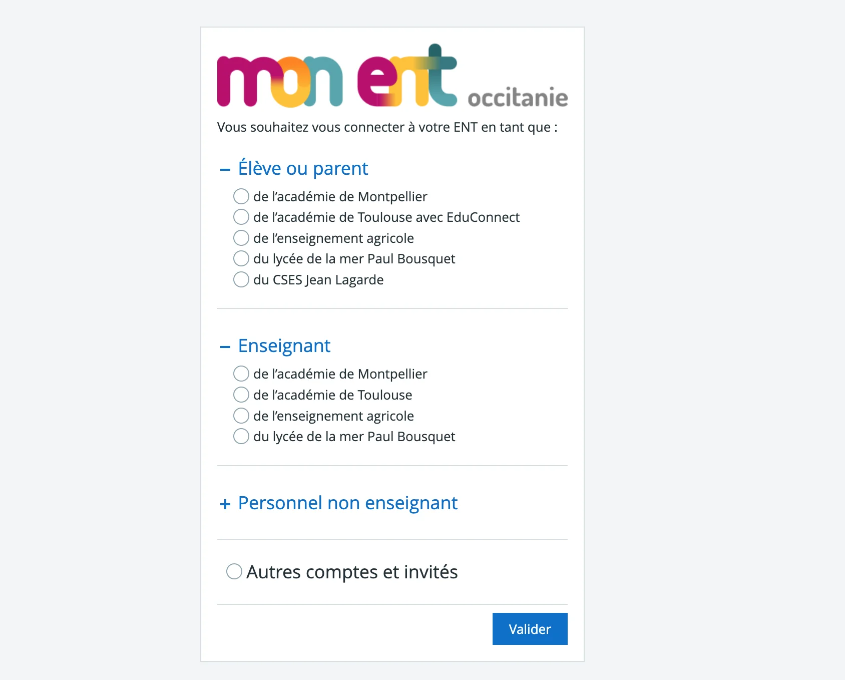Collapse the Enseignant section

[225, 347]
